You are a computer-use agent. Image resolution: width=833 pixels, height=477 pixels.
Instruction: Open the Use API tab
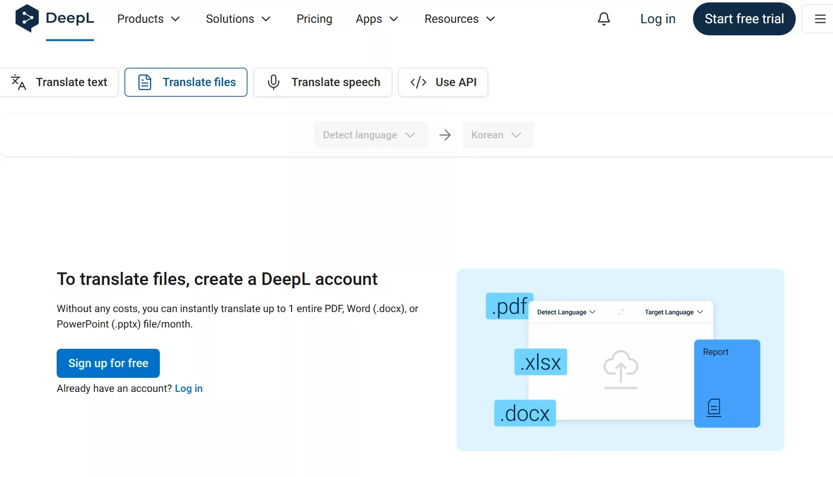443,82
